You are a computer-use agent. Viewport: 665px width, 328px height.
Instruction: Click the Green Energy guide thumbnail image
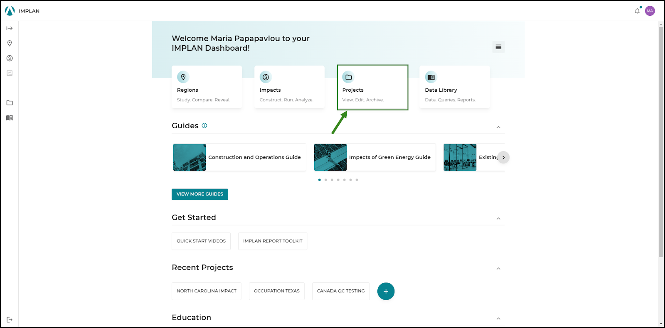[x=330, y=157]
